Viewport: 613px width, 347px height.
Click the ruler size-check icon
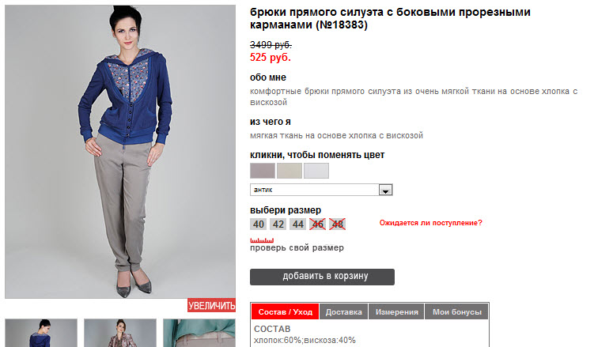[261, 239]
